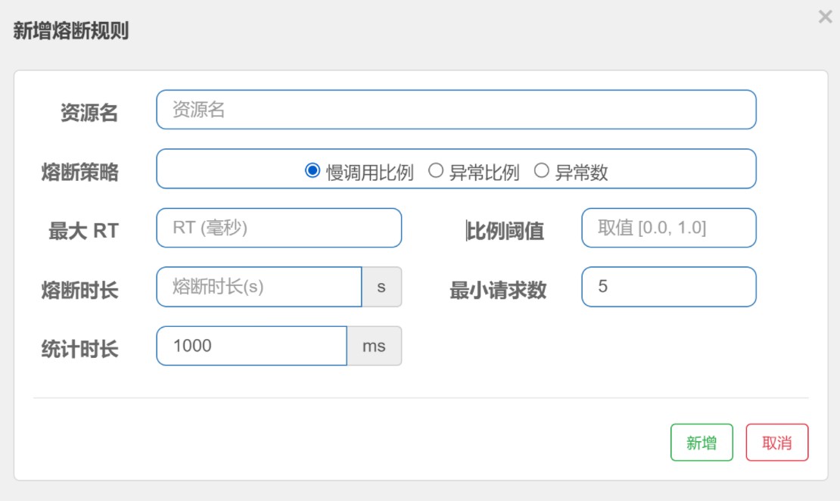Click the 资源名 label
This screenshot has height=501, width=840.
89,113
